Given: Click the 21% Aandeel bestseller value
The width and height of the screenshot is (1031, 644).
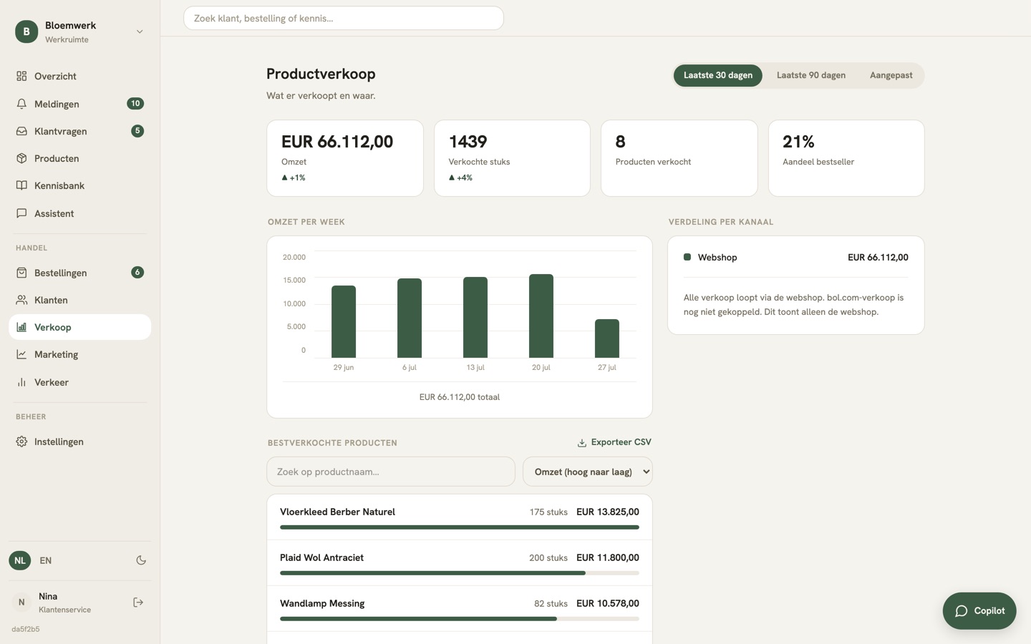Looking at the screenshot, I should click(x=798, y=142).
